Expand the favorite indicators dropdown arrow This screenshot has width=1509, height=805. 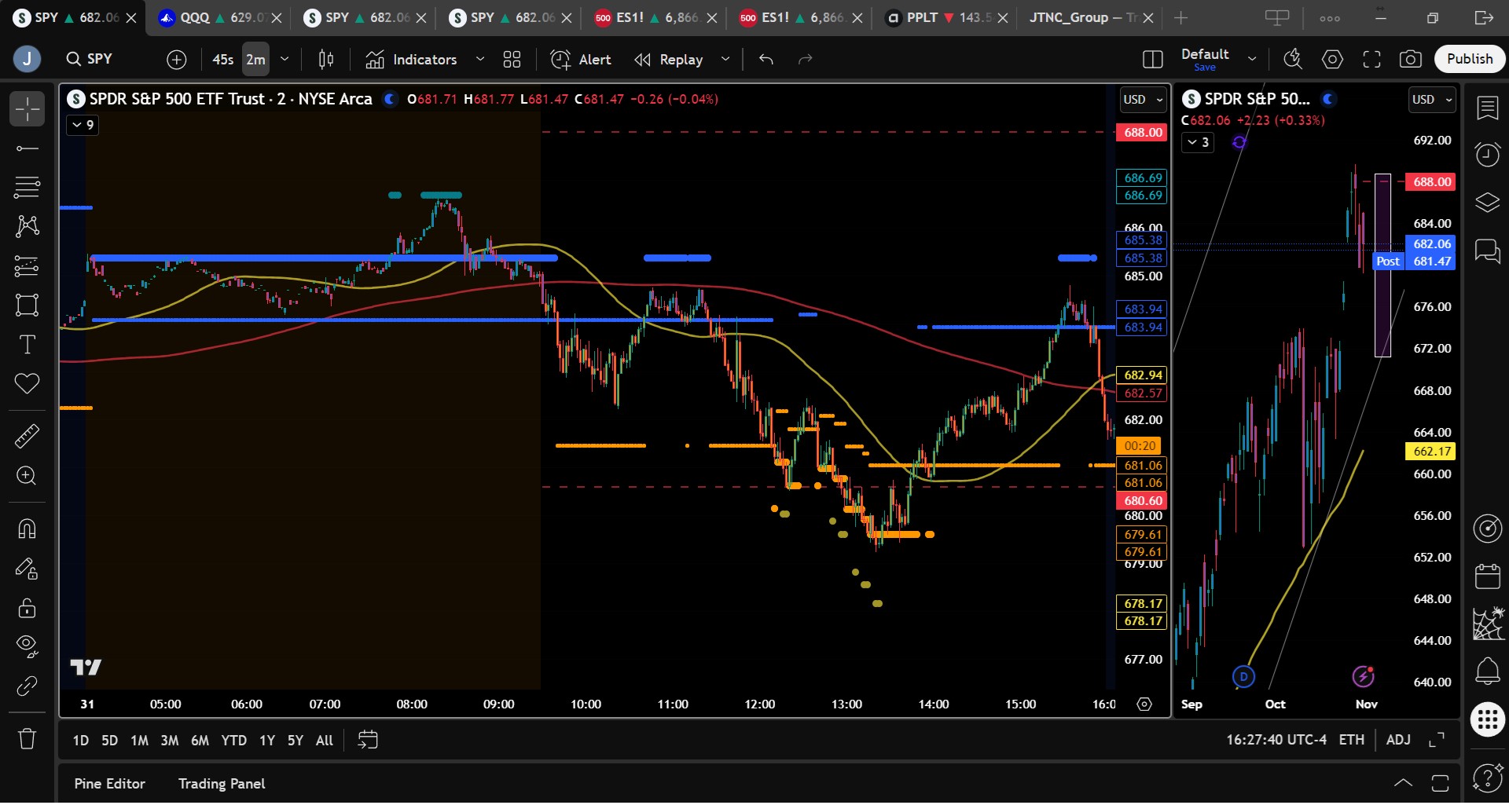[480, 59]
